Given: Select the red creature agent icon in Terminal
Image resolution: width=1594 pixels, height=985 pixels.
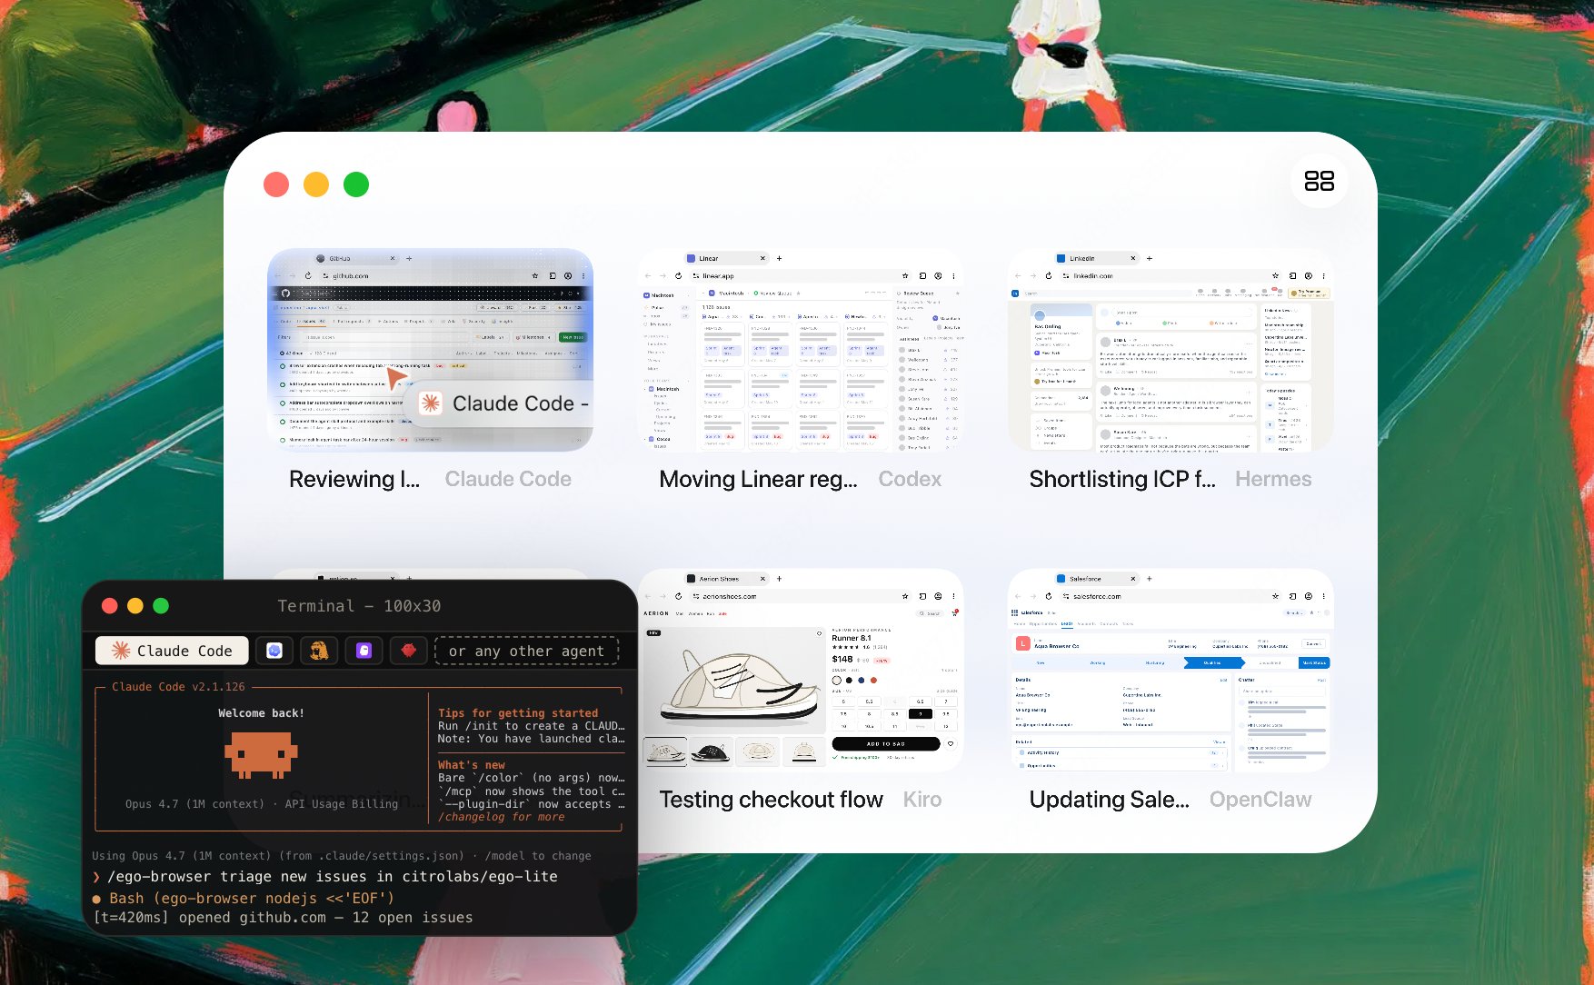Looking at the screenshot, I should 409,651.
